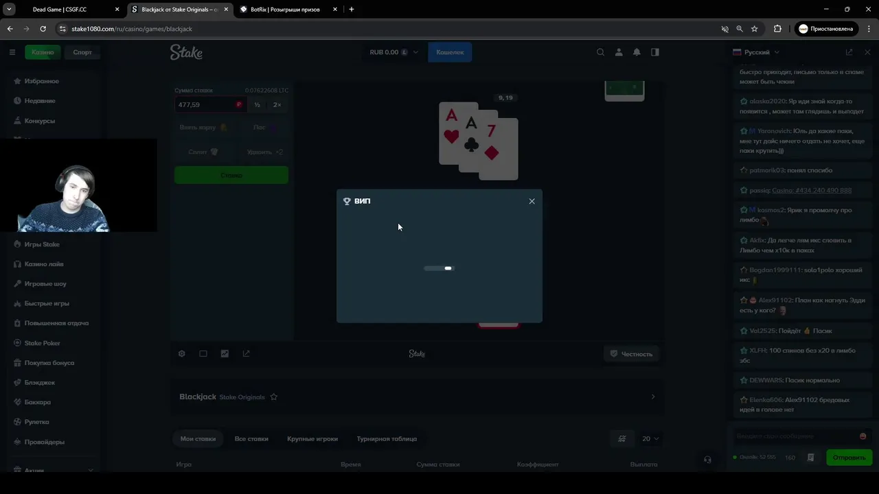Click the bet amount field 477,59
Viewport: 879px width, 494px height.
210,105
